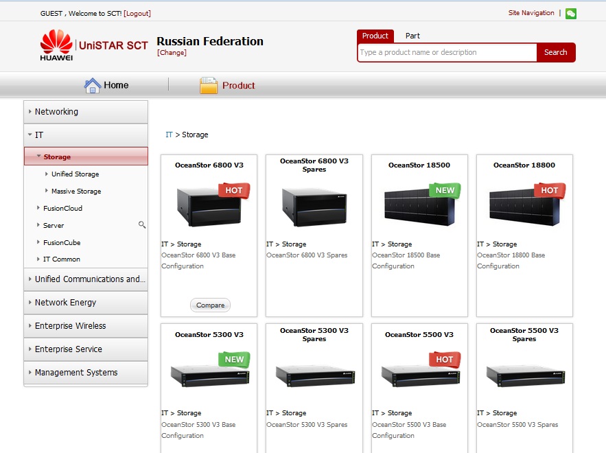
Task: Open OceanStor 6800 V3 product image
Action: click(x=209, y=207)
